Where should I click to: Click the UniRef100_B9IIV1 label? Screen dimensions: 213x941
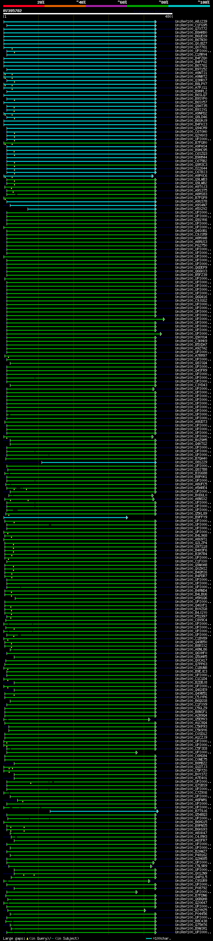pos(191,109)
